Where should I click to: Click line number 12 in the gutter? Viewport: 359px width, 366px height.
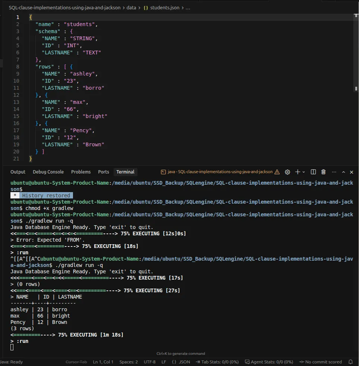(x=16, y=95)
